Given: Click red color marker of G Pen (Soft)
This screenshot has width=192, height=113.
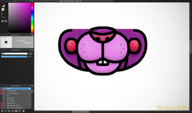Looking at the screenshot, I should (x=2, y=91).
